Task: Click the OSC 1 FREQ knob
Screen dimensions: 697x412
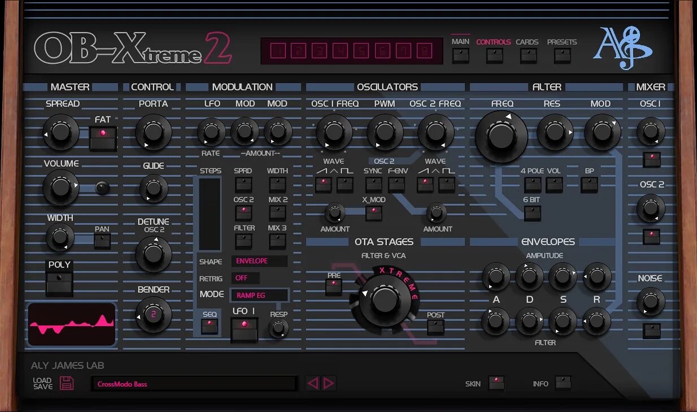Action: tap(333, 132)
